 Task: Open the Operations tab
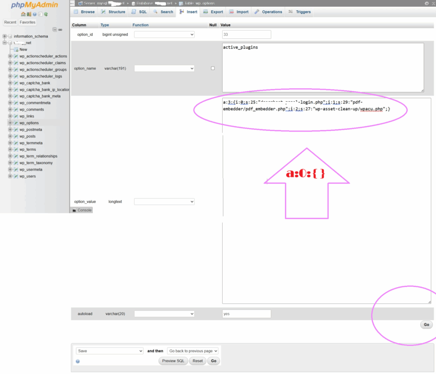268,12
